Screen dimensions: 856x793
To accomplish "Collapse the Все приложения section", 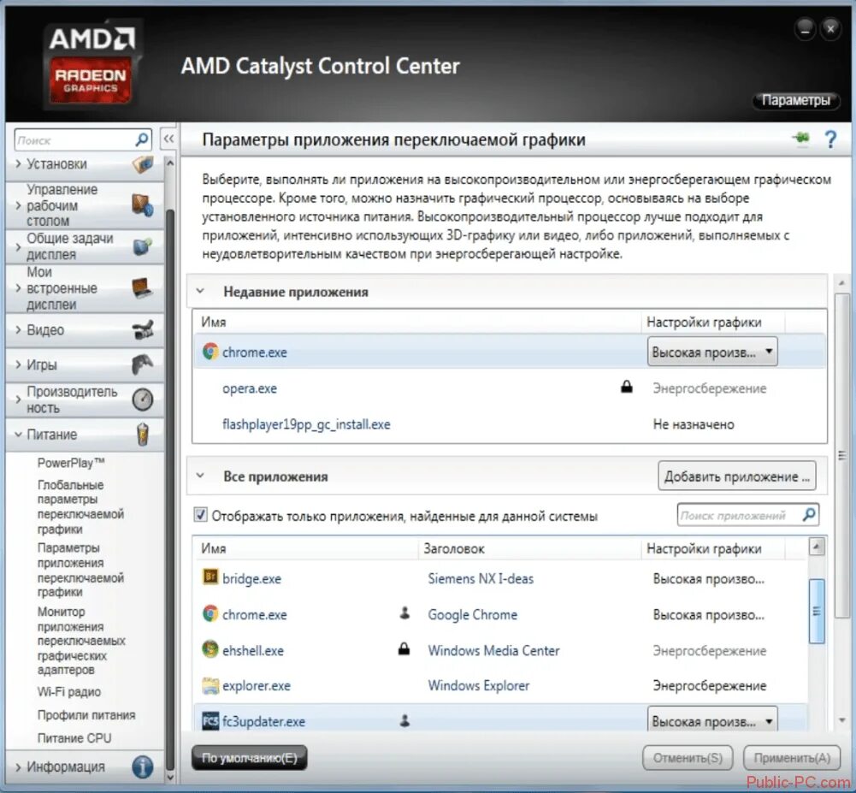I will point(200,476).
